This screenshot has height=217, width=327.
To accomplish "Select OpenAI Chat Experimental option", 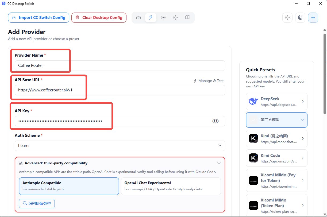I will (x=171, y=186).
